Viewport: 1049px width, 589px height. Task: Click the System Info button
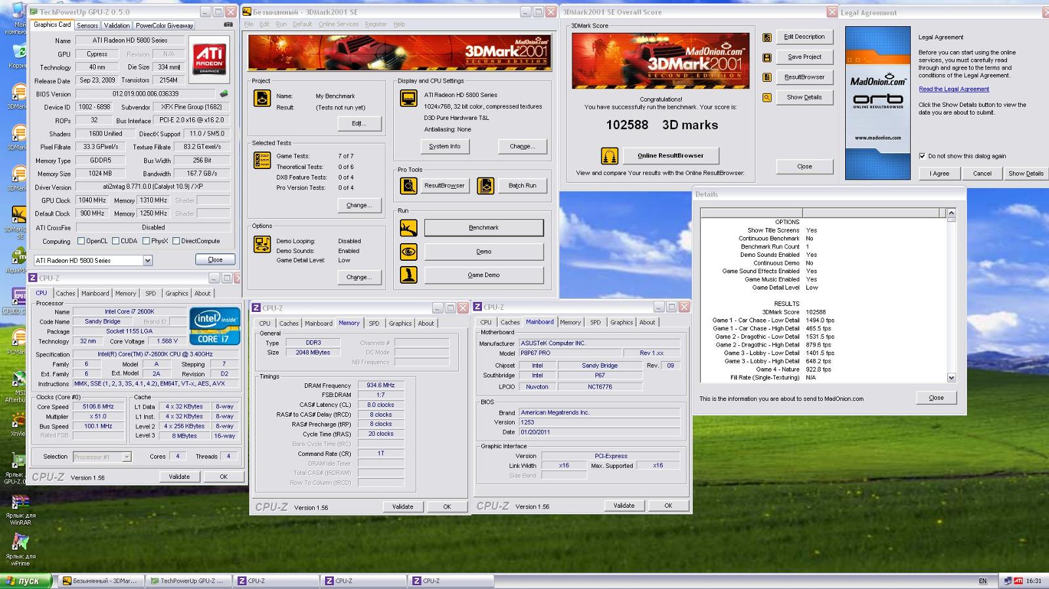pos(445,147)
